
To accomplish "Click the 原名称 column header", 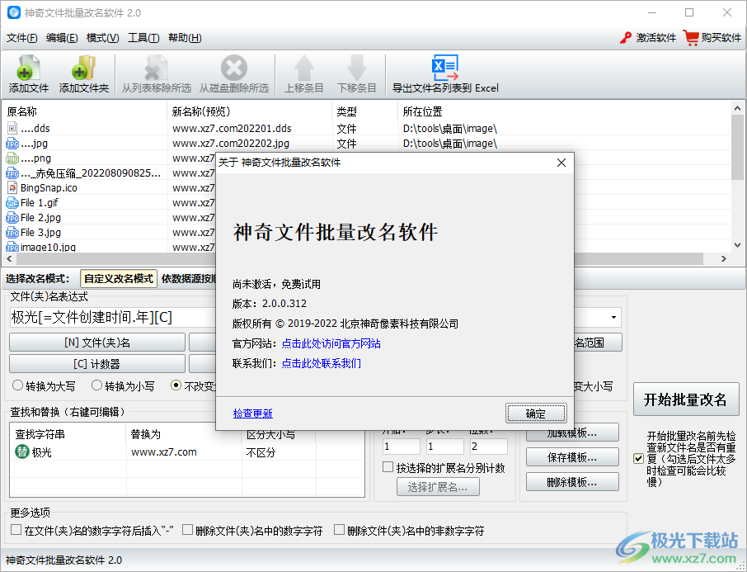I will click(85, 111).
